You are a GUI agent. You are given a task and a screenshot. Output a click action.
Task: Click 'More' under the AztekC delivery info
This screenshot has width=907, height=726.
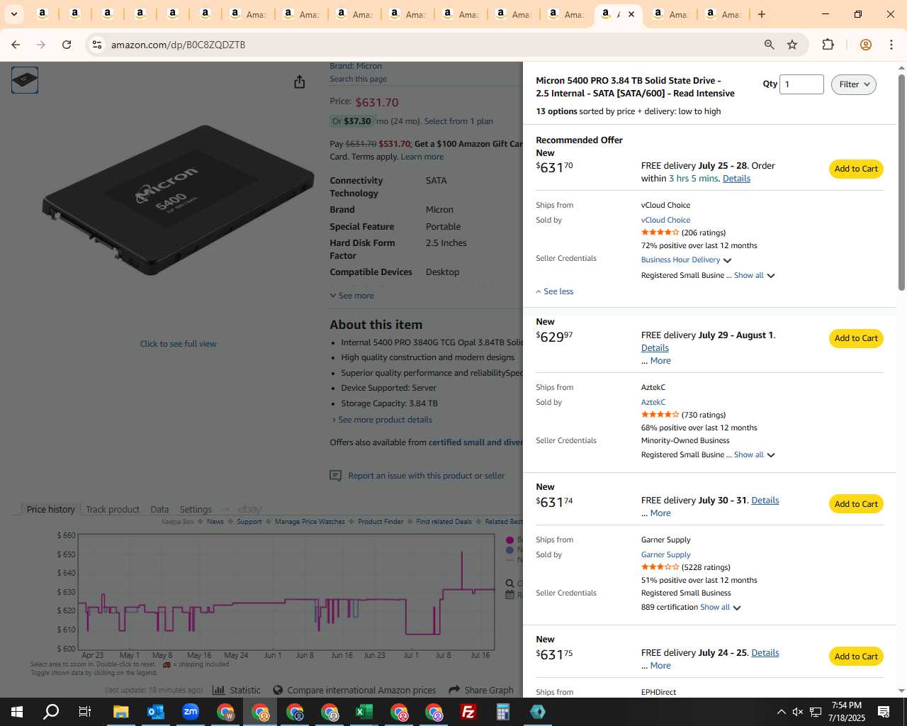coord(660,361)
